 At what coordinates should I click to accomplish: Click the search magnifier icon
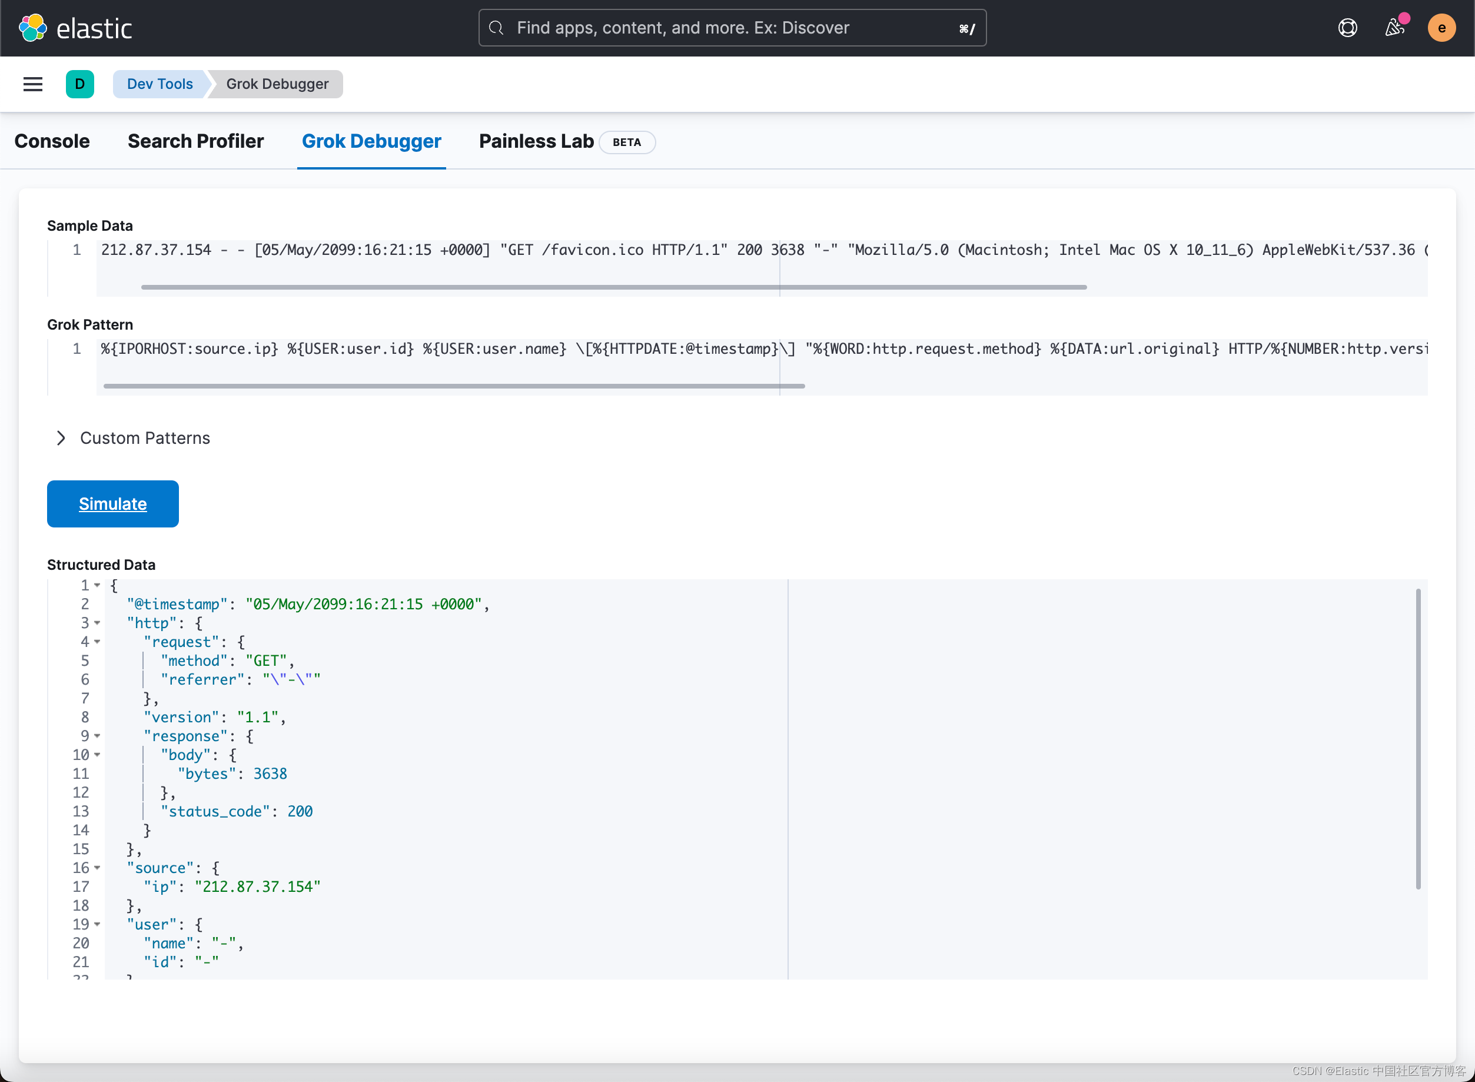(495, 28)
